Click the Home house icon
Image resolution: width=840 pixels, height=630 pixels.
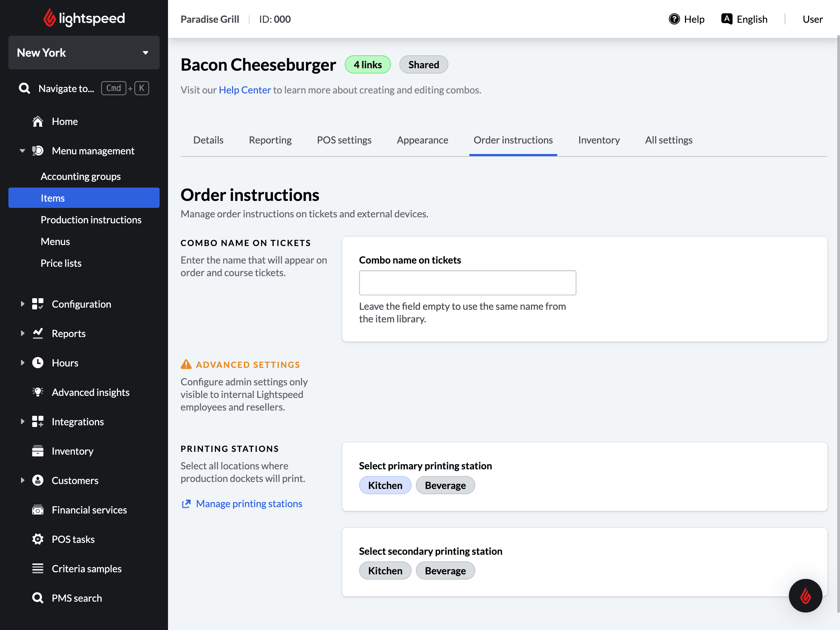point(37,121)
